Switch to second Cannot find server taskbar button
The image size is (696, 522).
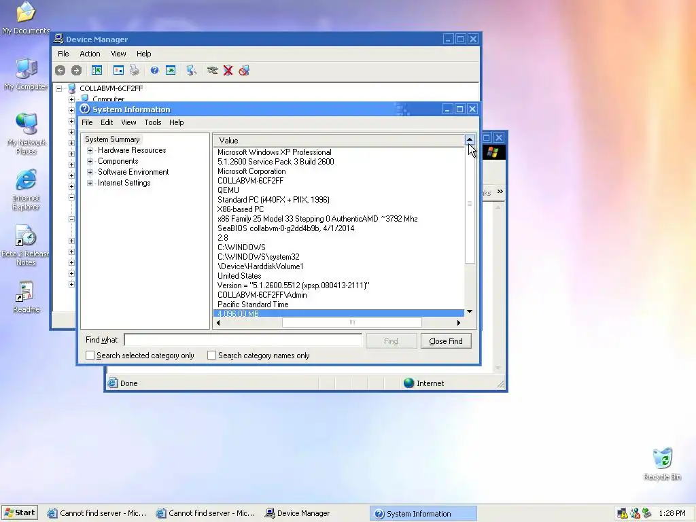pos(206,514)
